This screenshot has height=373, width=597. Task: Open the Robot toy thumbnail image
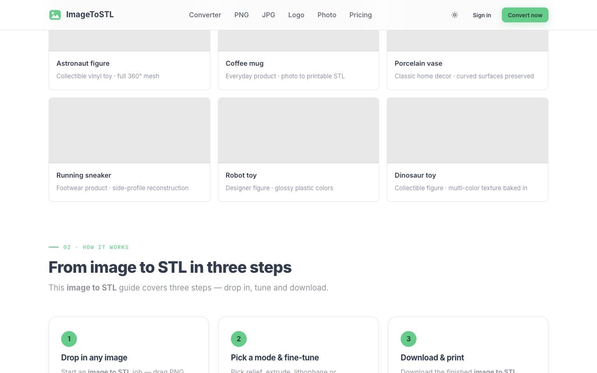coord(298,130)
